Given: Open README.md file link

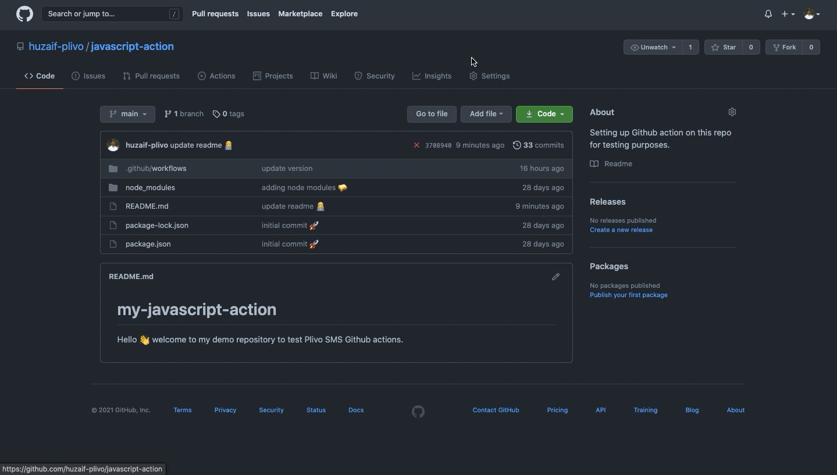Looking at the screenshot, I should coord(147,206).
